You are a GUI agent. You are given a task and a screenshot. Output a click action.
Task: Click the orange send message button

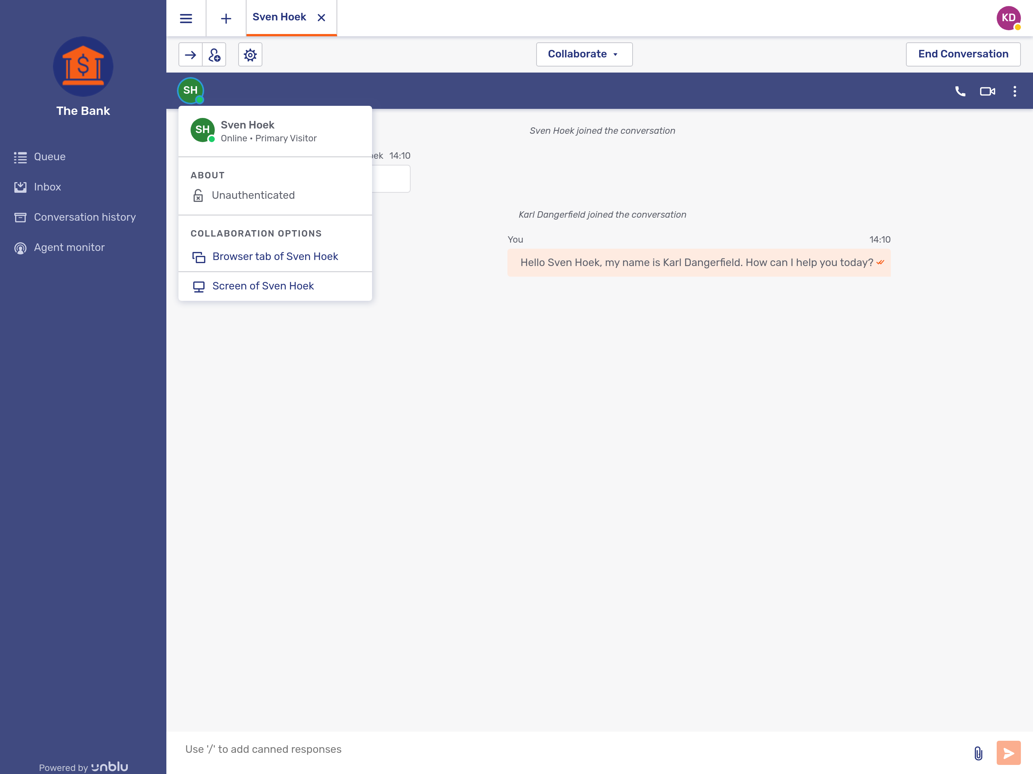pyautogui.click(x=1008, y=753)
